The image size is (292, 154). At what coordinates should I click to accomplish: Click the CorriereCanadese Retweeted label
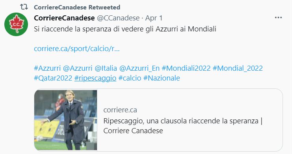77,7
